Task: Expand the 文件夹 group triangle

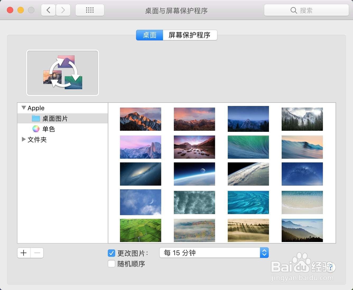Action: pyautogui.click(x=23, y=140)
